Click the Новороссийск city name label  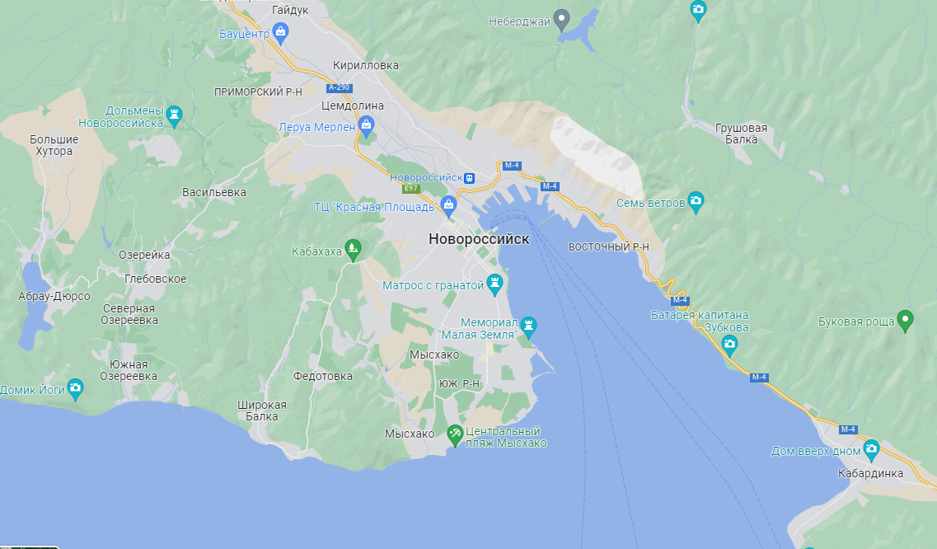[479, 239]
